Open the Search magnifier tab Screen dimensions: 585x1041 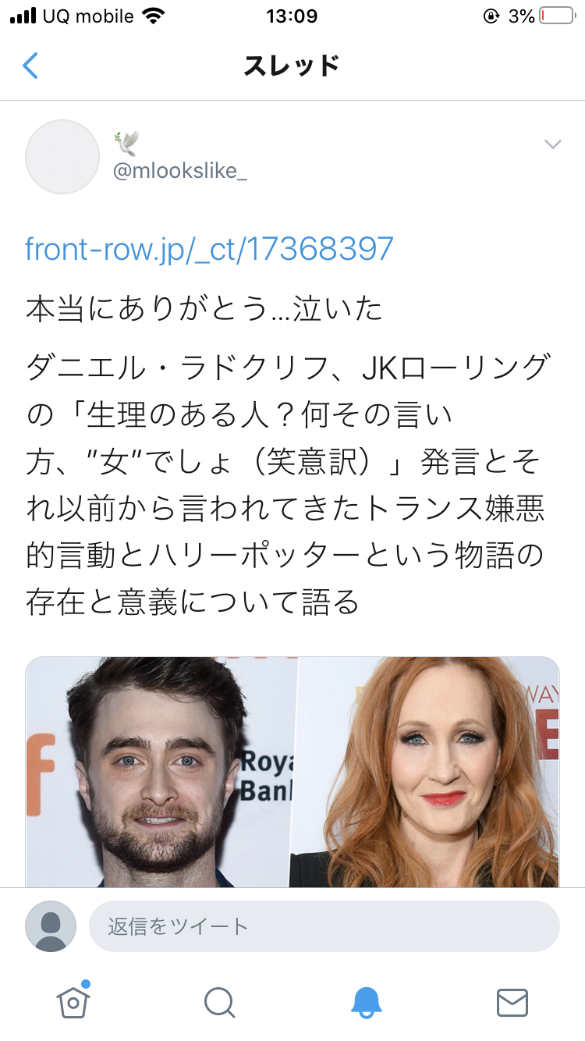[219, 1002]
